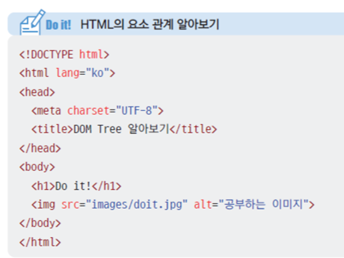The width and height of the screenshot is (344, 258).
Task: Click the closing '</head>' tag
Action: (40, 148)
